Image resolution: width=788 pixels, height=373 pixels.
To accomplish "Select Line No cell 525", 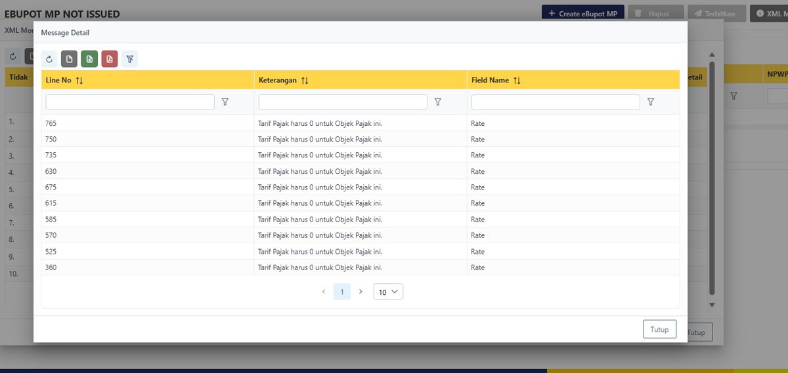I will 148,251.
